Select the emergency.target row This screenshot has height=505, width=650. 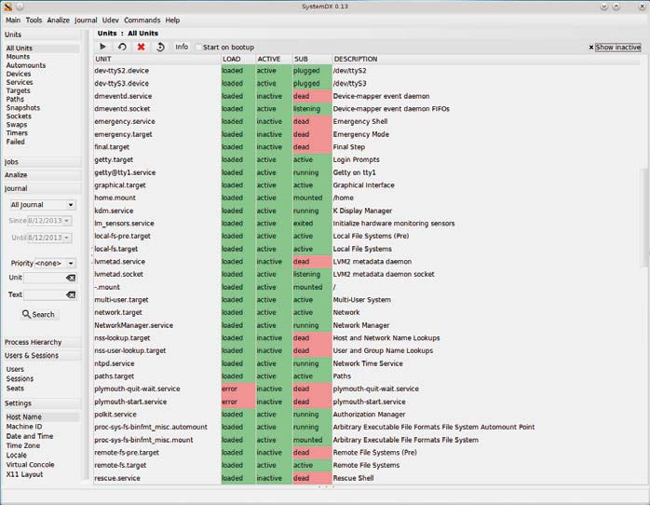point(367,134)
